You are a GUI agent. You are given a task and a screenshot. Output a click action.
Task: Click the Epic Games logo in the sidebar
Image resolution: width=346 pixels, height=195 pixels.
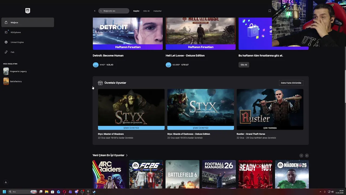point(28,11)
